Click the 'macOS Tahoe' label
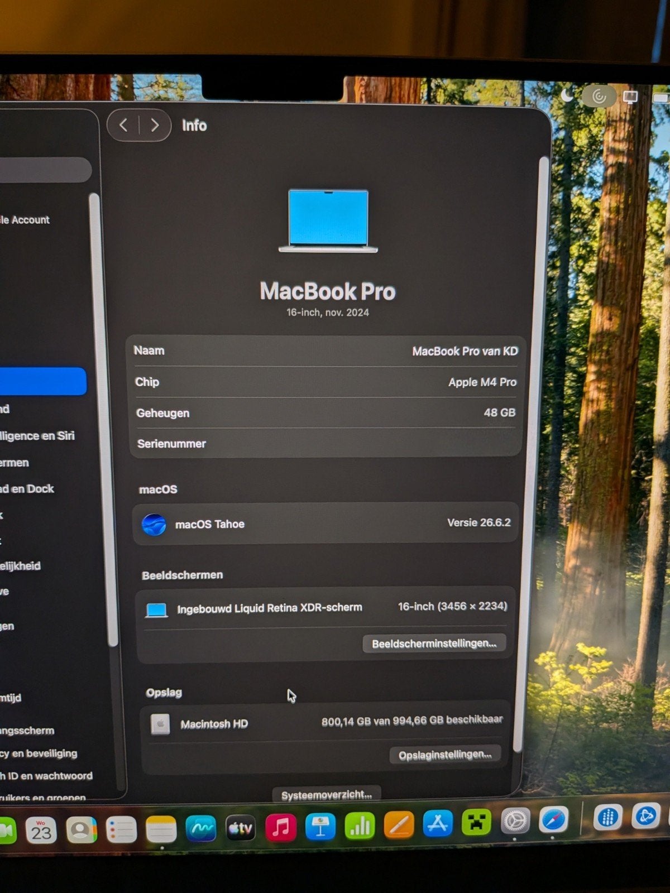670x893 pixels. (x=210, y=524)
